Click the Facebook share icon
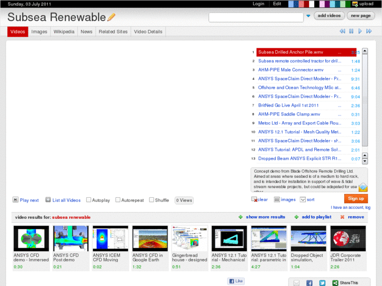Screen dimensions: 382x286 coord(309,283)
